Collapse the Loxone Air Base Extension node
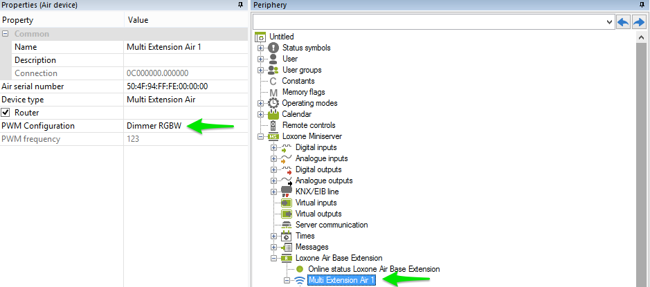 tap(273, 258)
